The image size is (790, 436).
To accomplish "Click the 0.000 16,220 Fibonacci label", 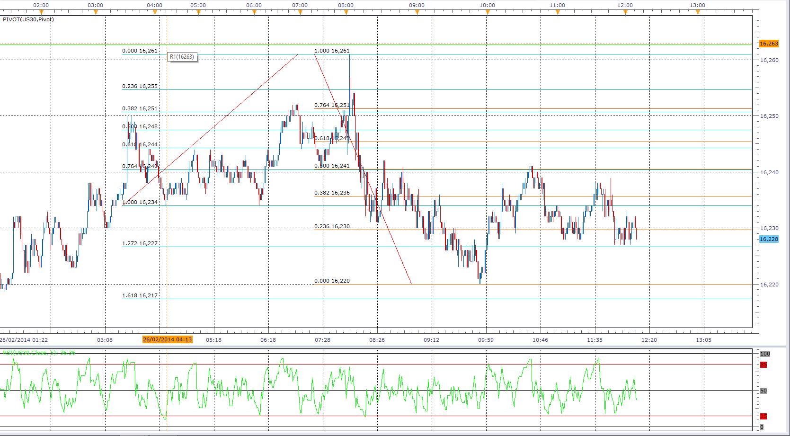I will 332,281.
